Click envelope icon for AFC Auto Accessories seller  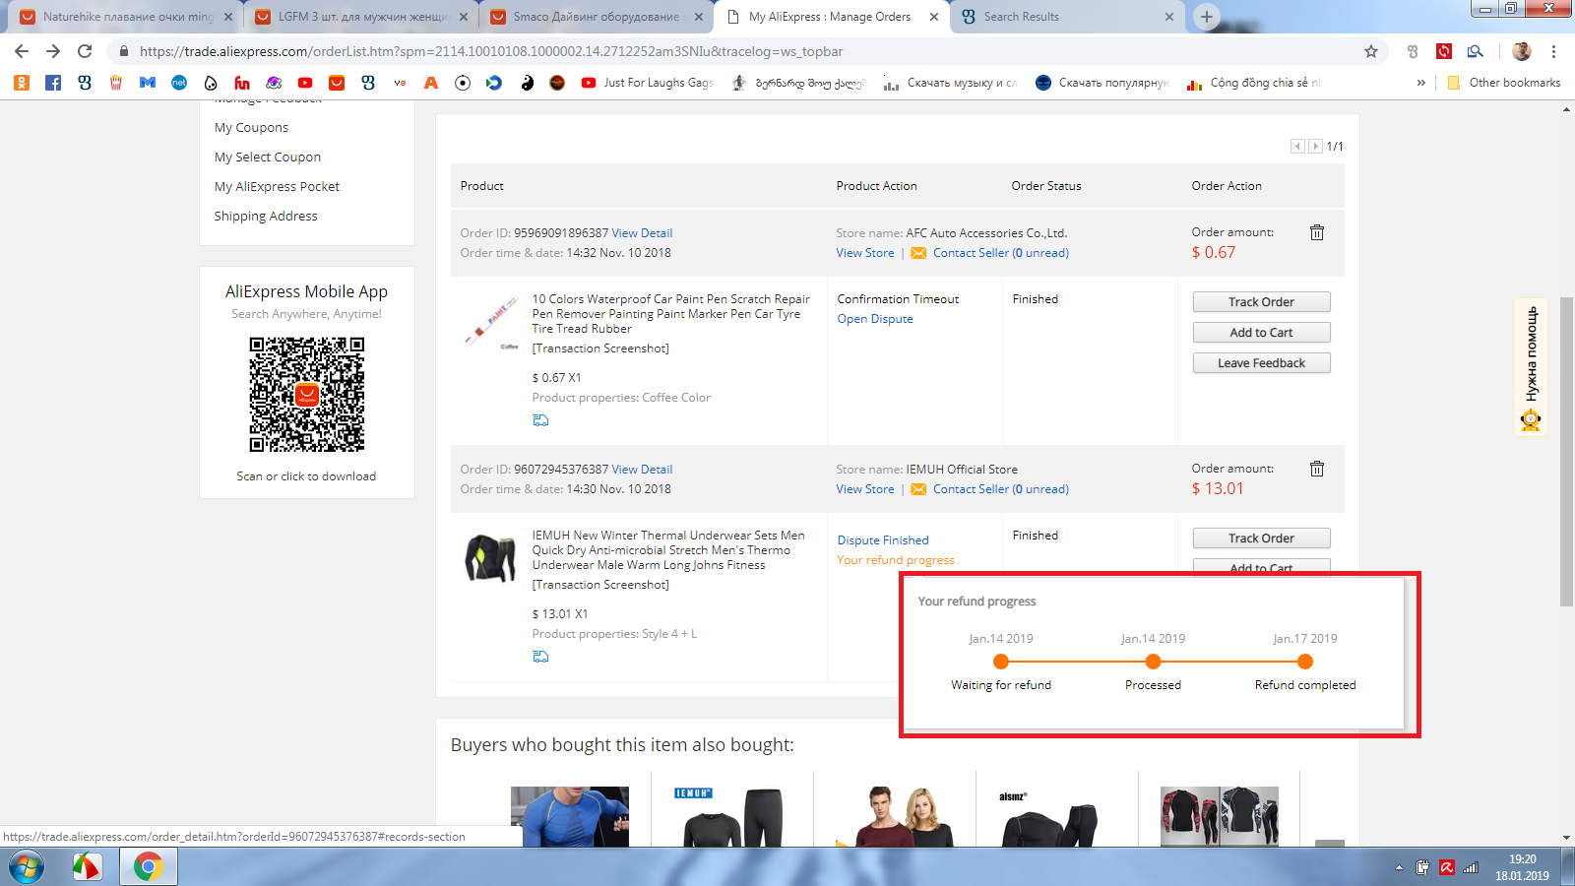(x=918, y=253)
